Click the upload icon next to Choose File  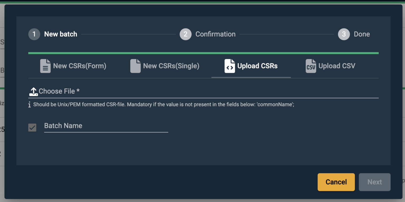[33, 91]
